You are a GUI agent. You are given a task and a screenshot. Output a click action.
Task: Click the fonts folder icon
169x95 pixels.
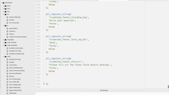pos(6,6)
